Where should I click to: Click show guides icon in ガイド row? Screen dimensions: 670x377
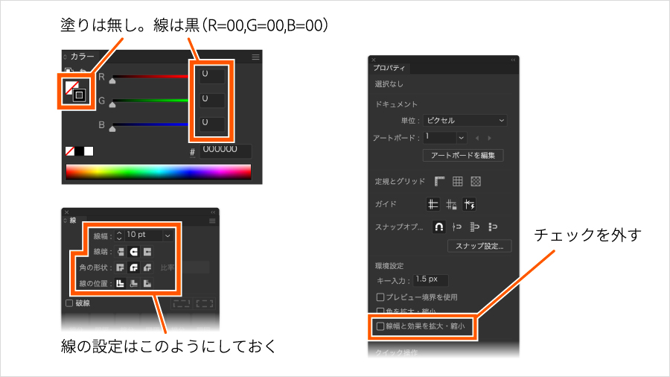pos(433,204)
